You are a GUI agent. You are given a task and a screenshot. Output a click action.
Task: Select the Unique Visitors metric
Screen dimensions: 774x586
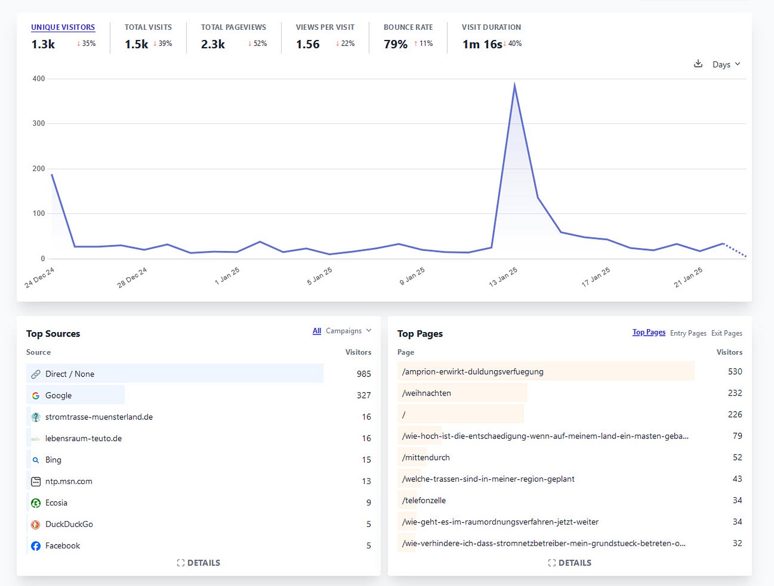[63, 27]
